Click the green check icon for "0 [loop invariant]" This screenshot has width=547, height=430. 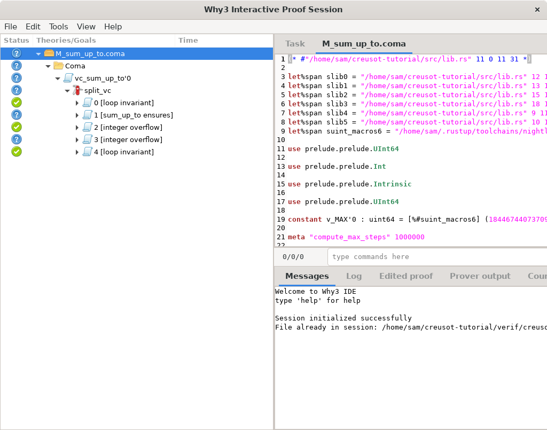point(16,102)
